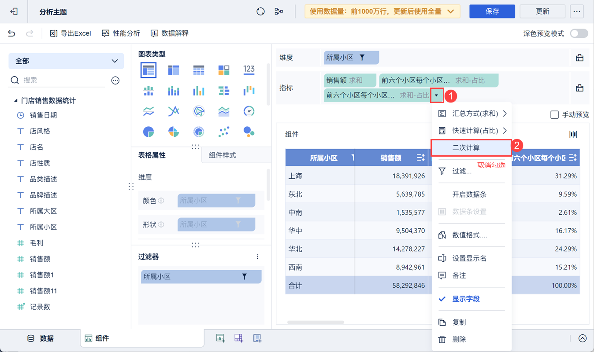Screen dimensions: 594x352
Task: Collapse the 门店销售数据统计 tree node
Action: click(15, 101)
